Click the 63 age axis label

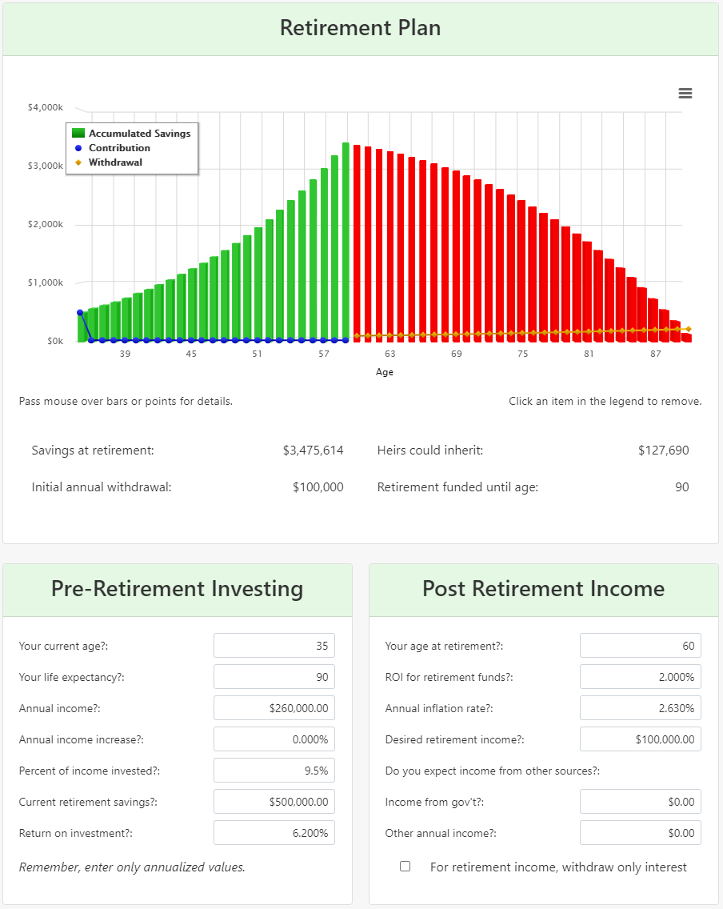coord(389,354)
